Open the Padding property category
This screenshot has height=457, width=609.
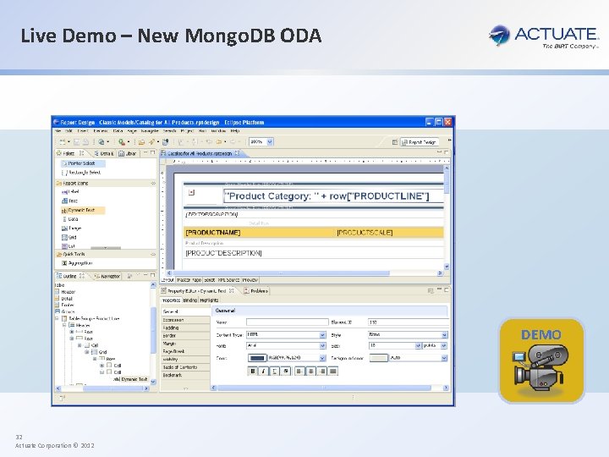click(x=185, y=328)
